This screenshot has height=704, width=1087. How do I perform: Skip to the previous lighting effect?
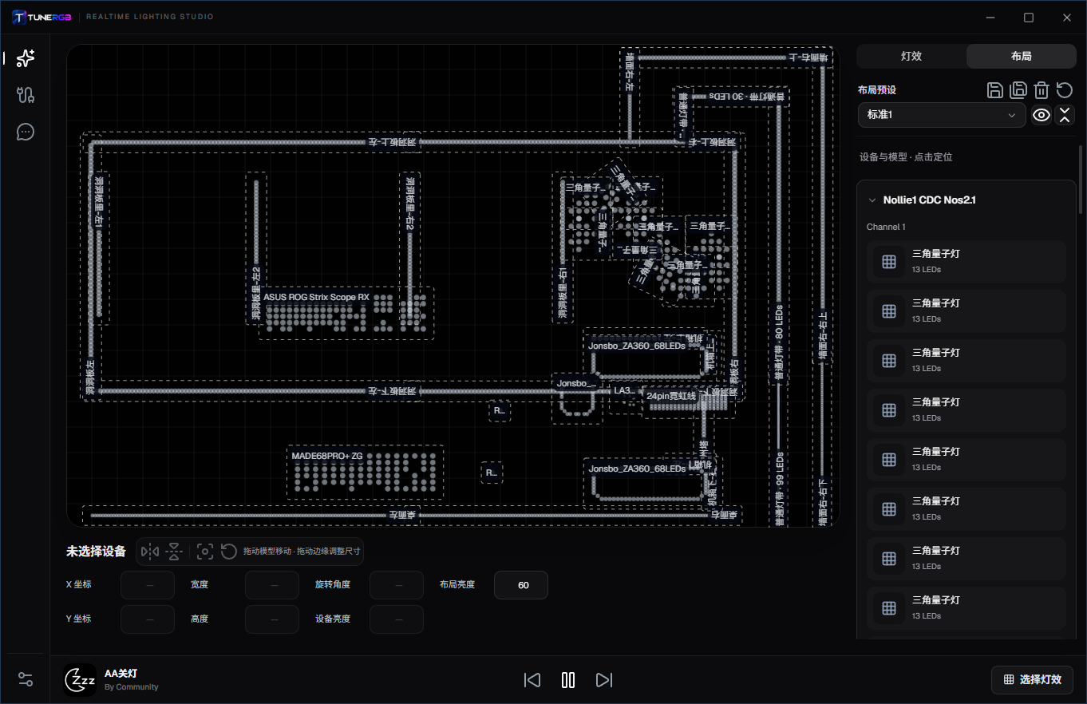[x=532, y=680]
